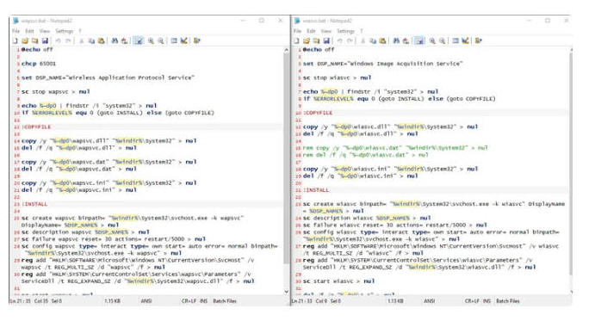Image resolution: width=595 pixels, height=321 pixels.
Task: Open the ? help menu in wiasvc.bat window
Action: (x=362, y=31)
